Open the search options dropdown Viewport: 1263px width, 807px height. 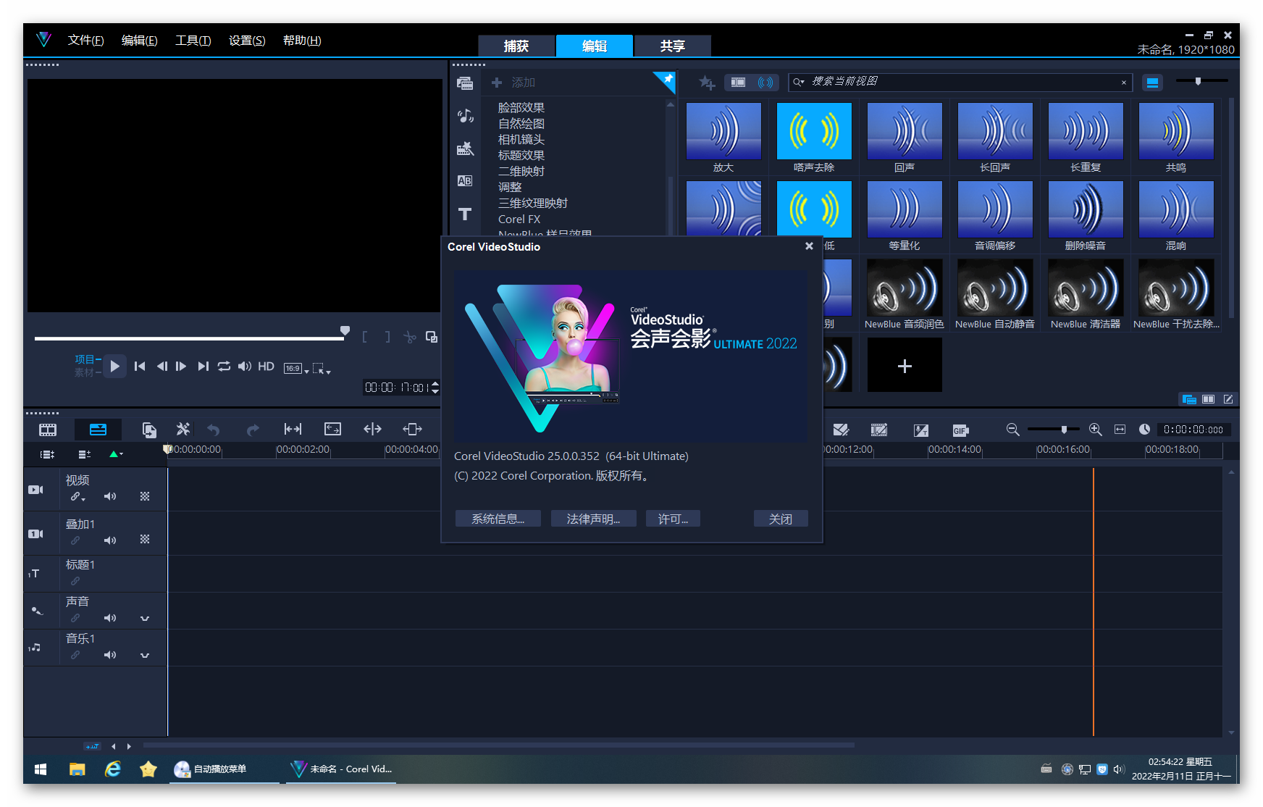[799, 82]
